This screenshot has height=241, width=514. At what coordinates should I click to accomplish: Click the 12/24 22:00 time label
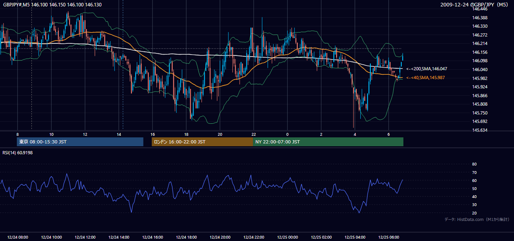[254, 237]
